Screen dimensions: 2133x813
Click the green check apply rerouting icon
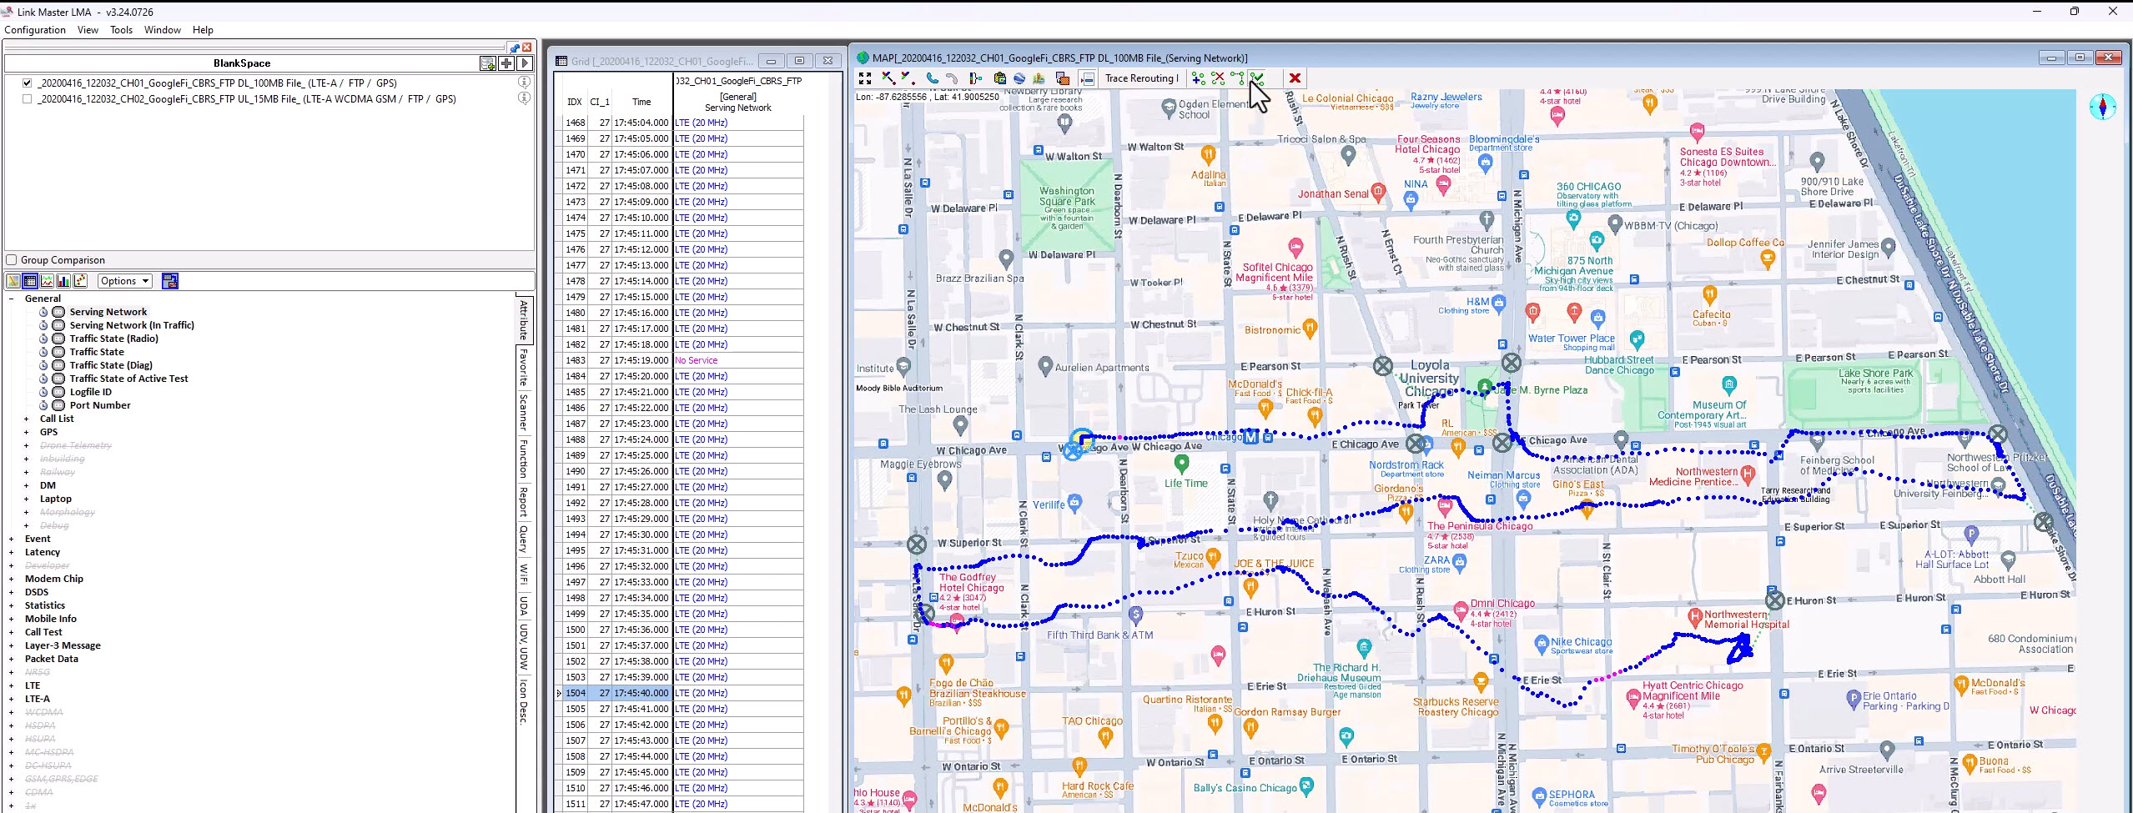pyautogui.click(x=1257, y=78)
